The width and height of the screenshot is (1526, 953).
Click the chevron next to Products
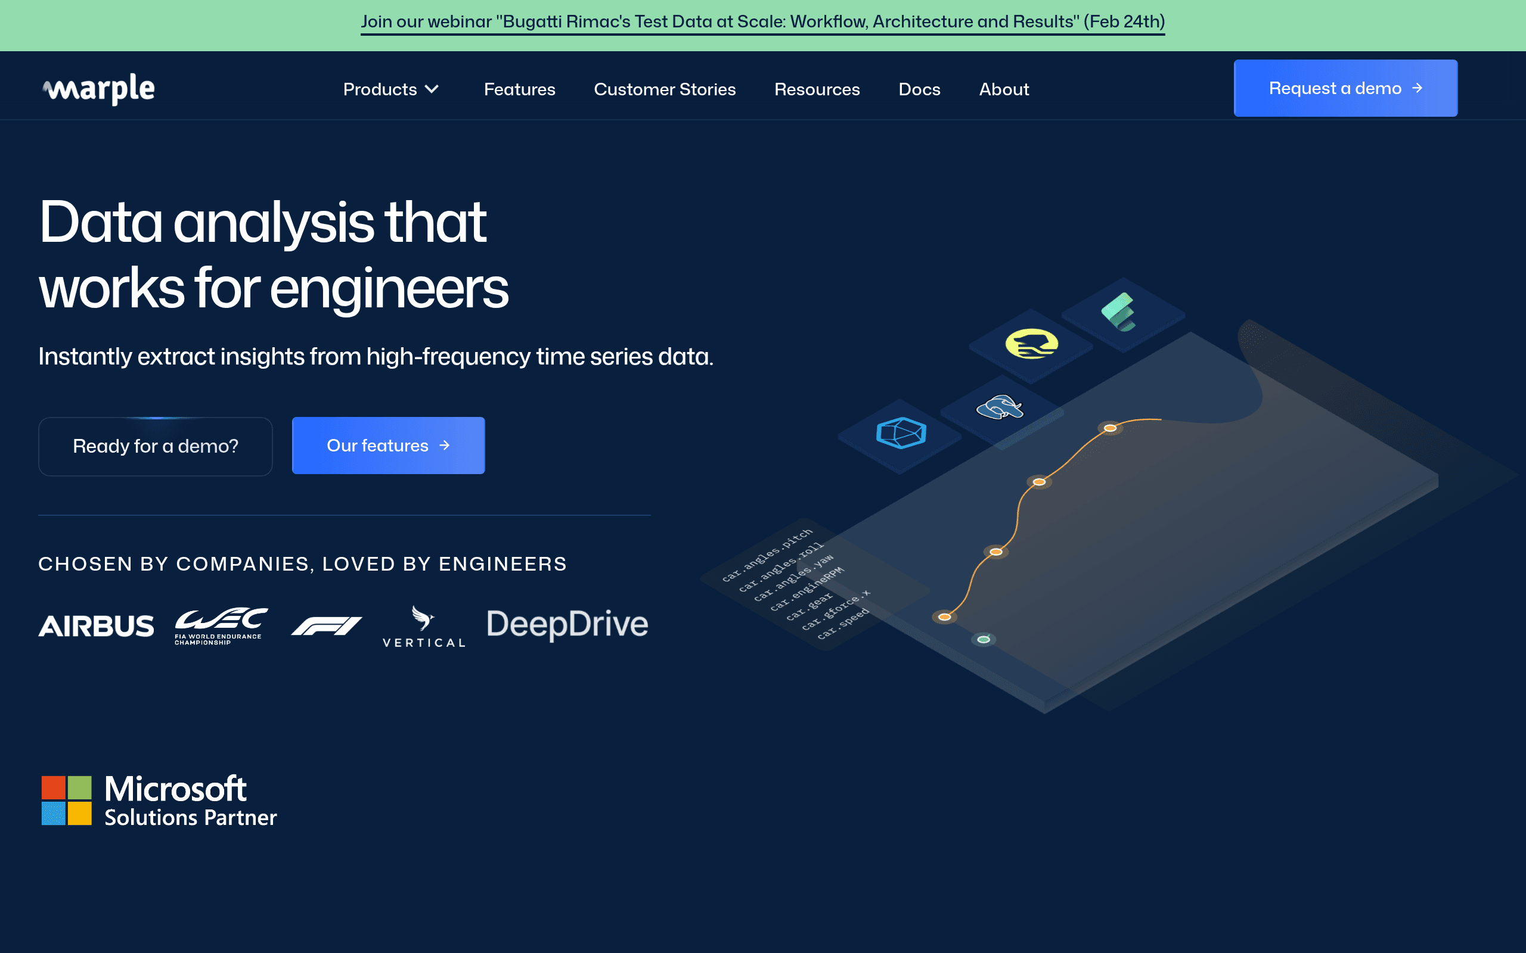pos(432,89)
